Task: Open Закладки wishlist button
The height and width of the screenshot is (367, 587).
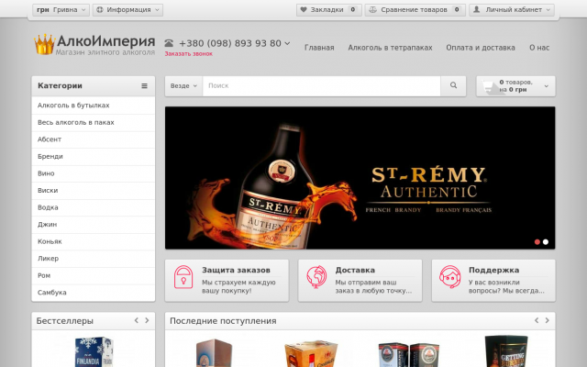Action: click(x=328, y=10)
